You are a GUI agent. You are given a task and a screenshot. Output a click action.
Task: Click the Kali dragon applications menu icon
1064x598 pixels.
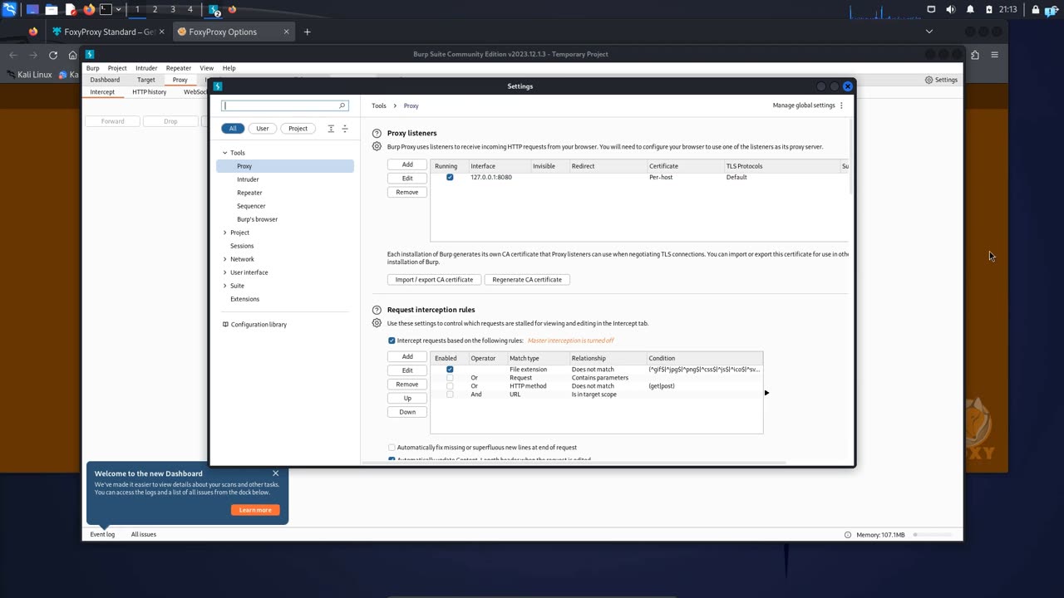pyautogui.click(x=9, y=9)
